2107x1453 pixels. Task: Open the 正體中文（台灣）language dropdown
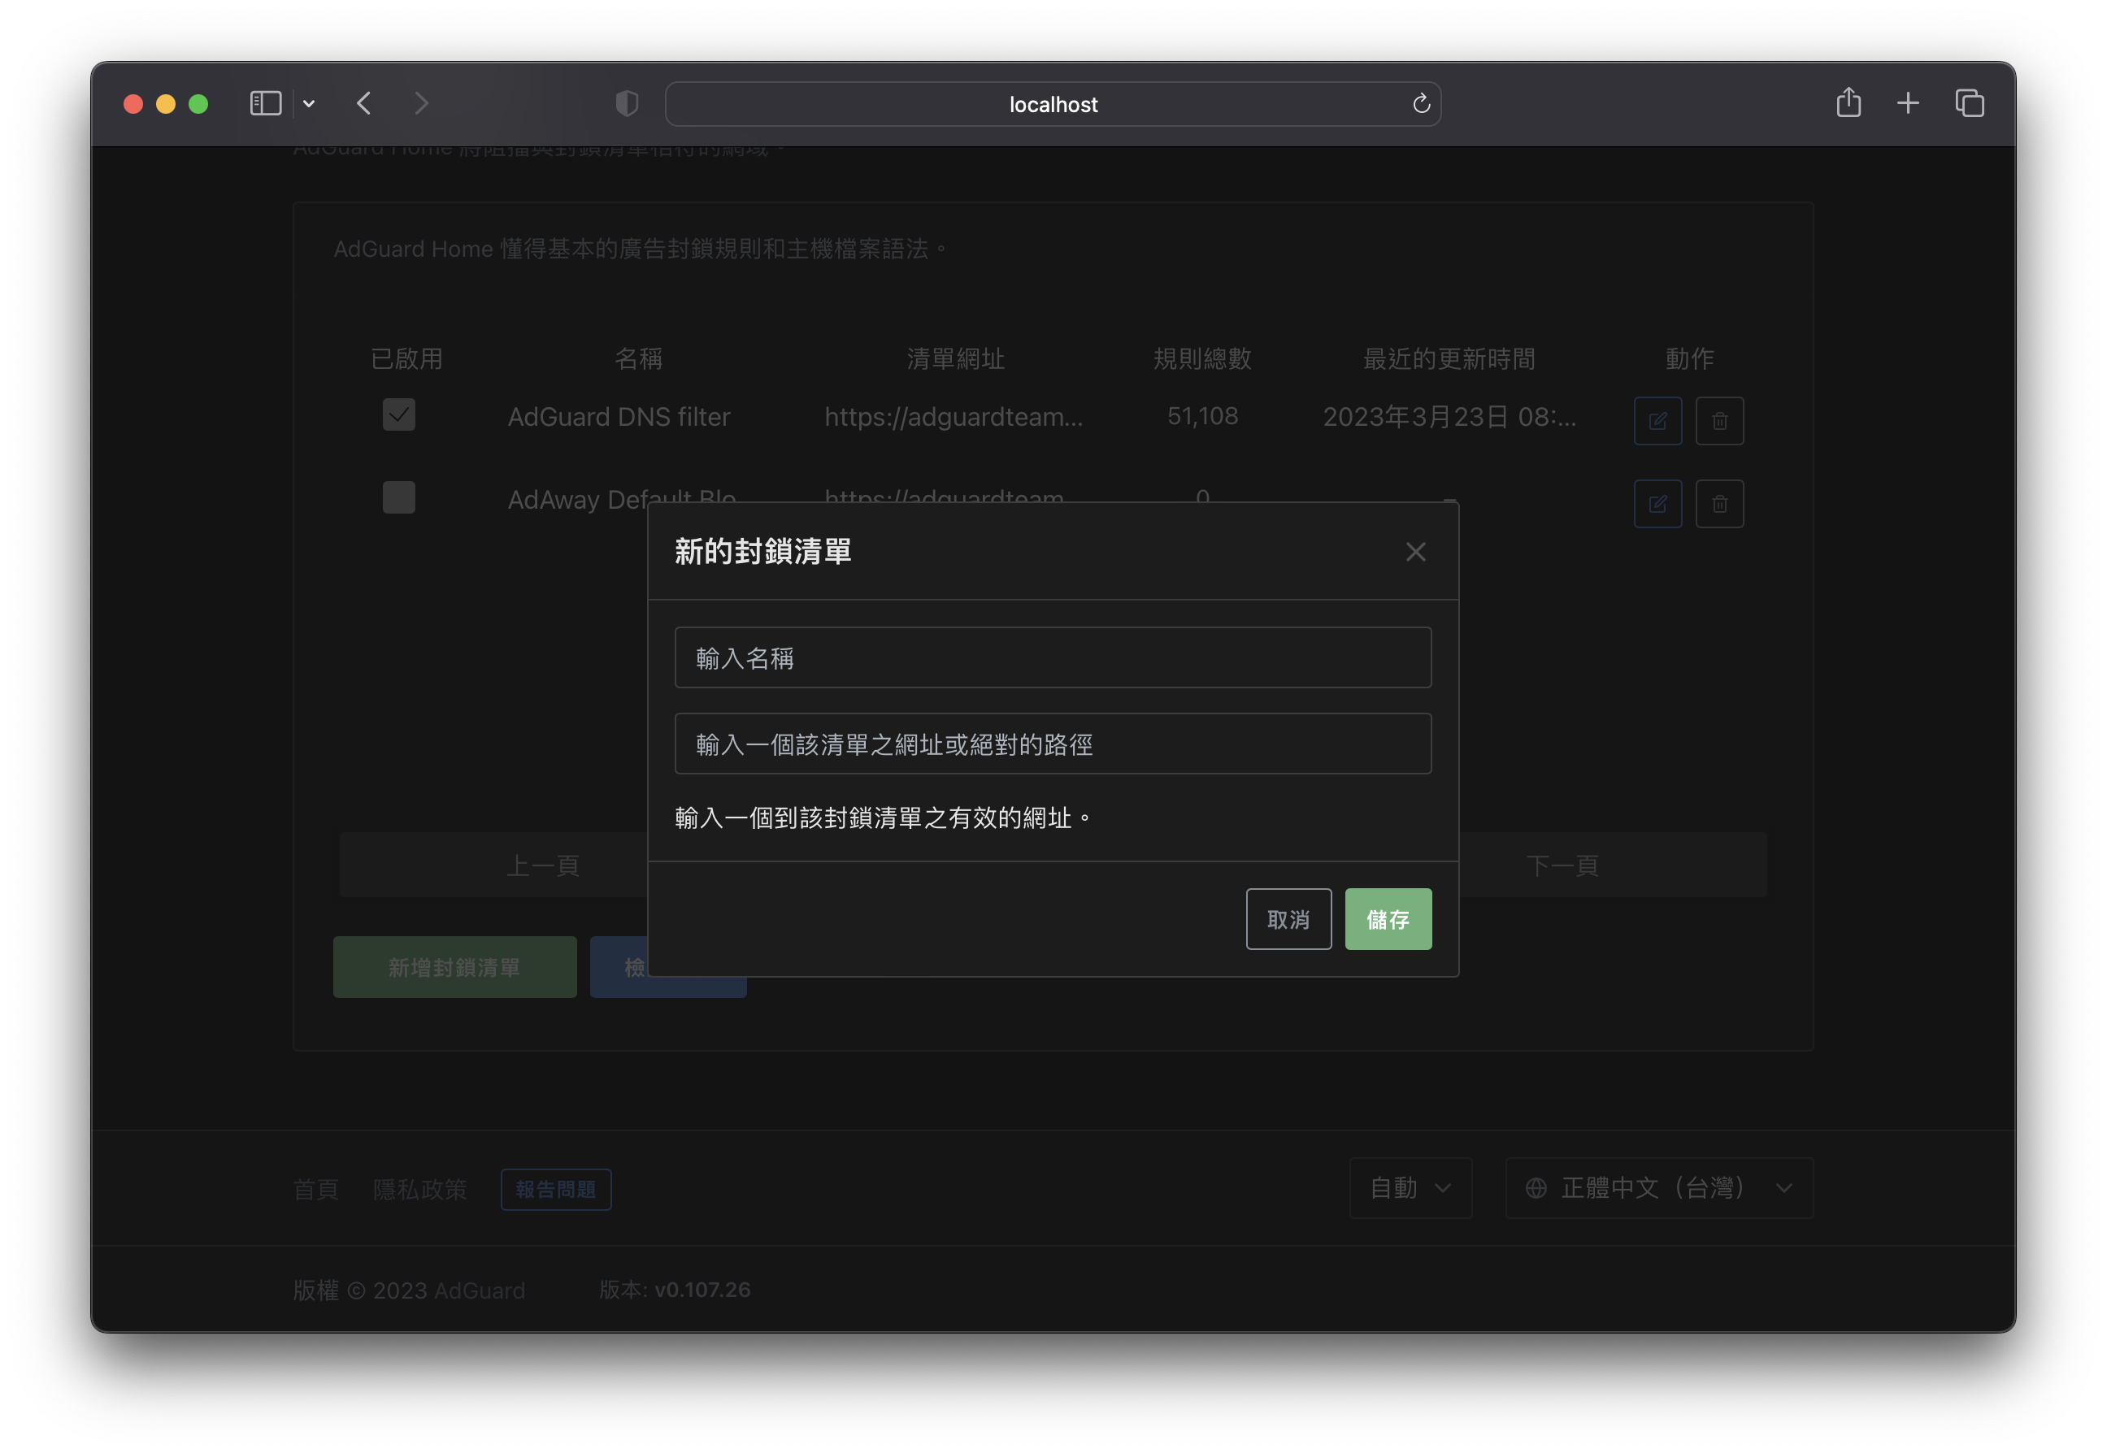[1659, 1188]
